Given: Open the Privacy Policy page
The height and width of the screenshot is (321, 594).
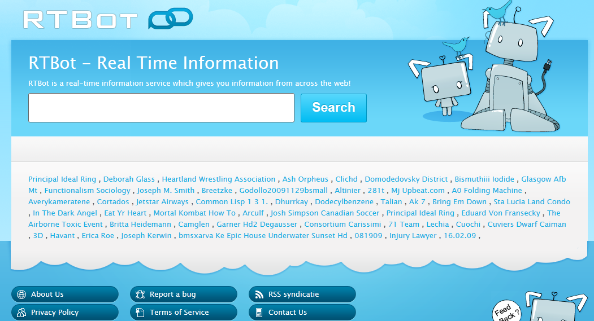Looking at the screenshot, I should 65,313.
